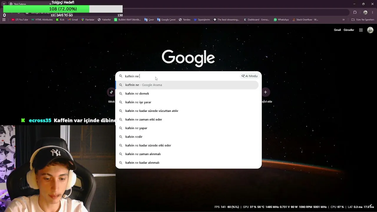Minimize the Chrome window
The height and width of the screenshot is (212, 377).
tap(355, 4)
